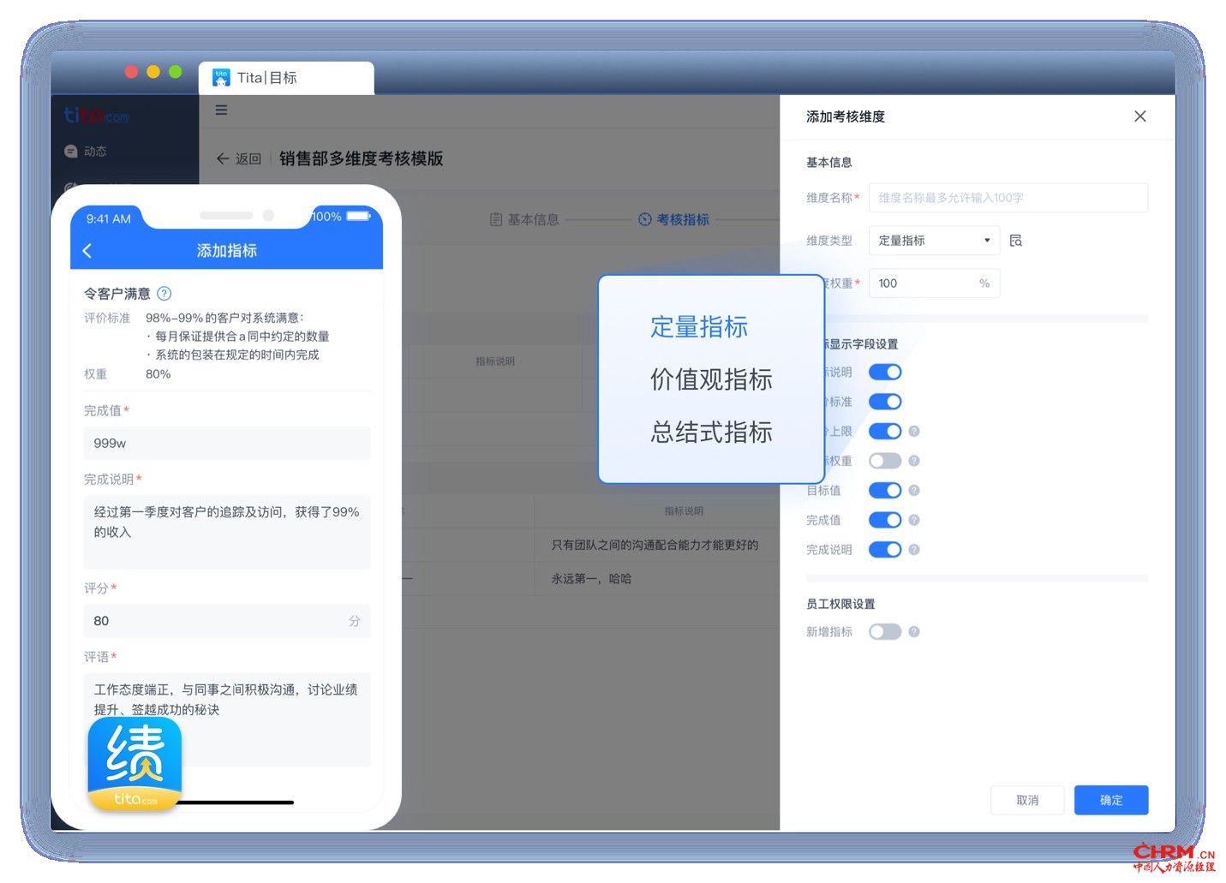Viewport: 1226px width, 883px height.
Task: Tap the 完成值 field showing 999w
Action: pos(227,444)
